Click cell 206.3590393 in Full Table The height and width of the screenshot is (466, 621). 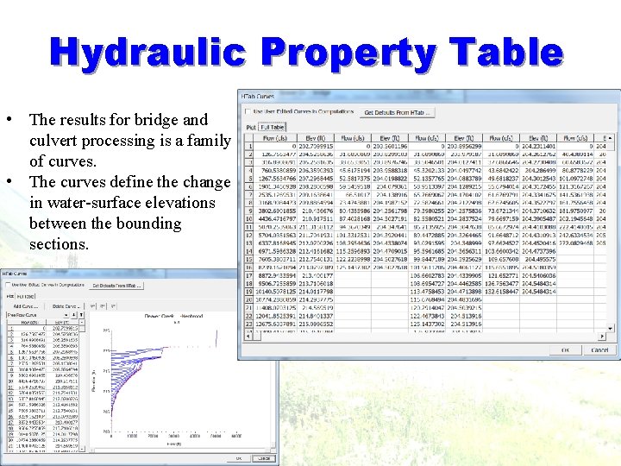tap(316, 170)
